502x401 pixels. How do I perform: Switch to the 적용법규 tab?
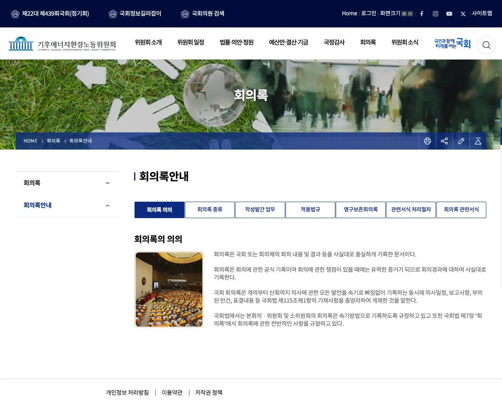(310, 210)
